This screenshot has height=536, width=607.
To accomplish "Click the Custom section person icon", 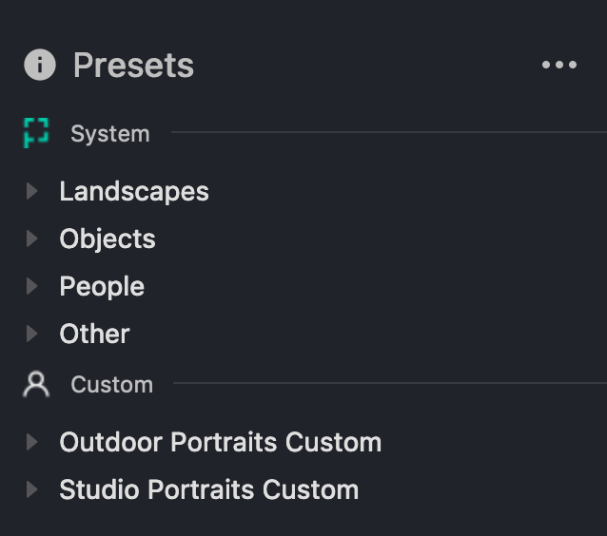I will pos(36,384).
